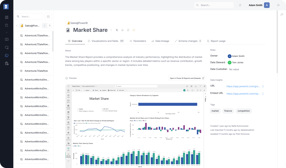This screenshot has width=286, height=168.
Task: Bookmark the Market Share report
Action: pyautogui.click(x=128, y=30)
